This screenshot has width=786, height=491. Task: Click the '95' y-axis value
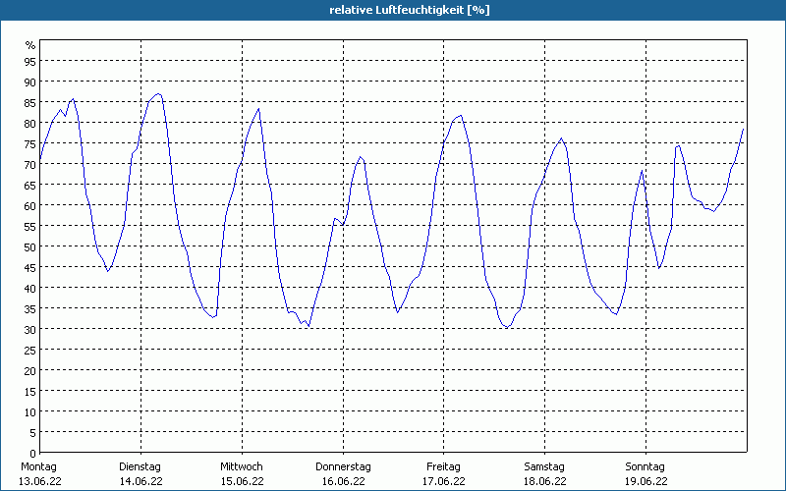coord(30,62)
